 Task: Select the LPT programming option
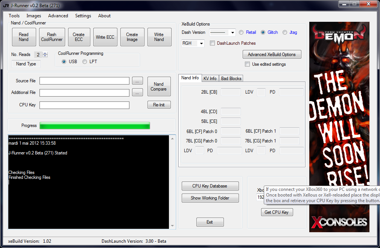pyautogui.click(x=85, y=62)
